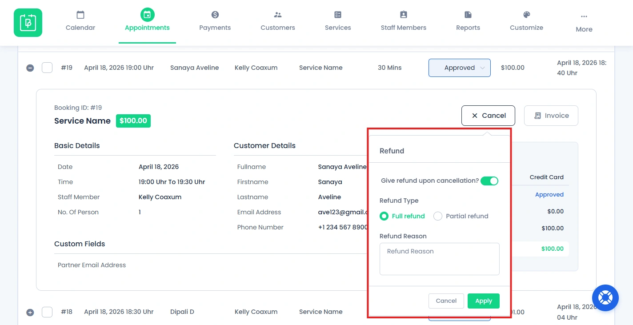Click the time 19:00 Uhr To 19:30 Uhr
The image size is (633, 325).
tap(172, 182)
